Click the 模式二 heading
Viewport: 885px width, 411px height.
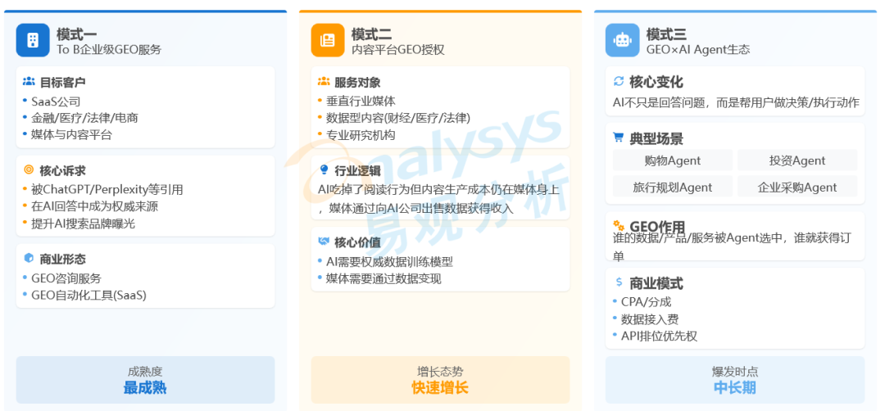click(371, 34)
